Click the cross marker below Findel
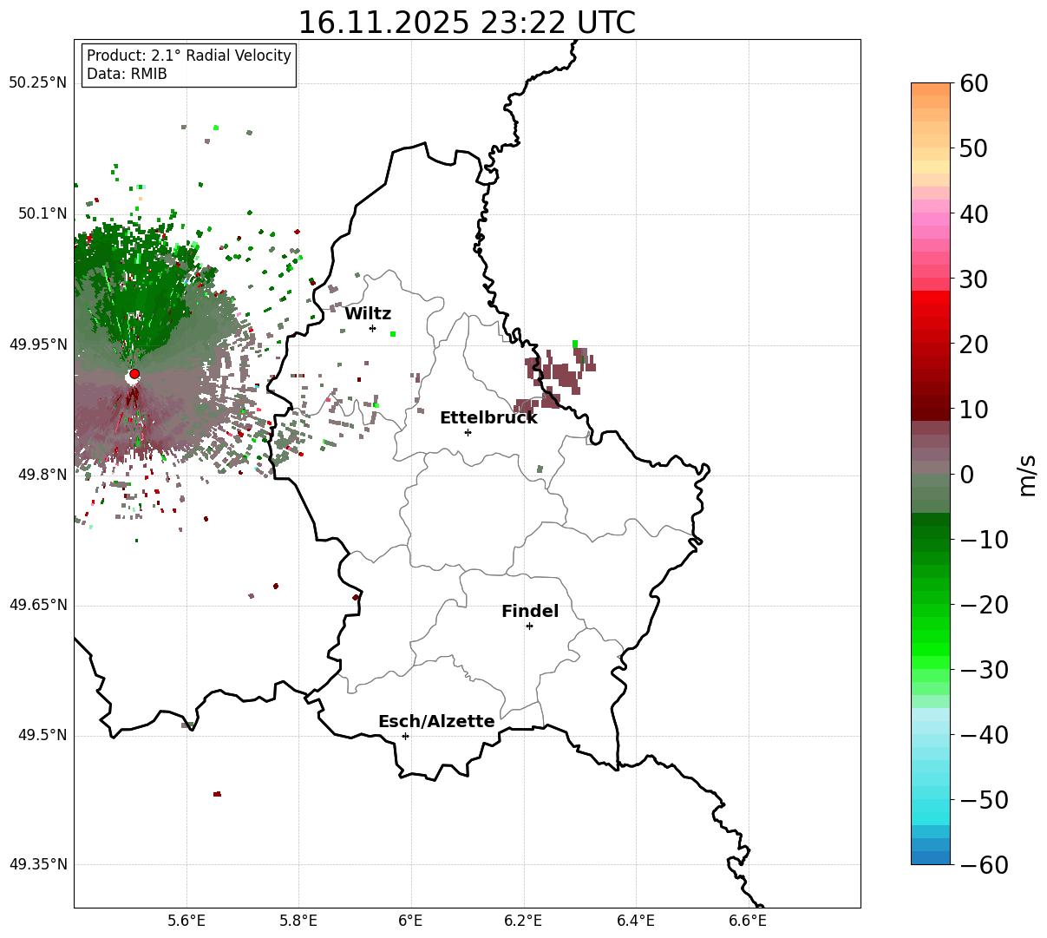The height and width of the screenshot is (938, 1047). [x=529, y=626]
